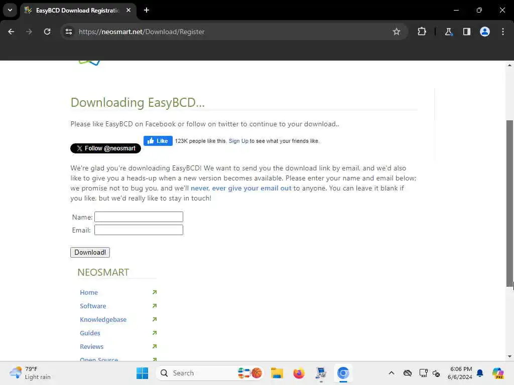Open the notifications bell icon
Viewport: 514px width, 385px height.
click(x=480, y=373)
